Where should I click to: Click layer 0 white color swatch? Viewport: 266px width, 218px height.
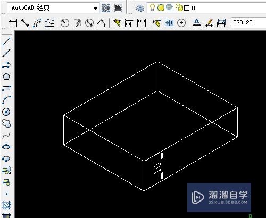pyautogui.click(x=187, y=8)
